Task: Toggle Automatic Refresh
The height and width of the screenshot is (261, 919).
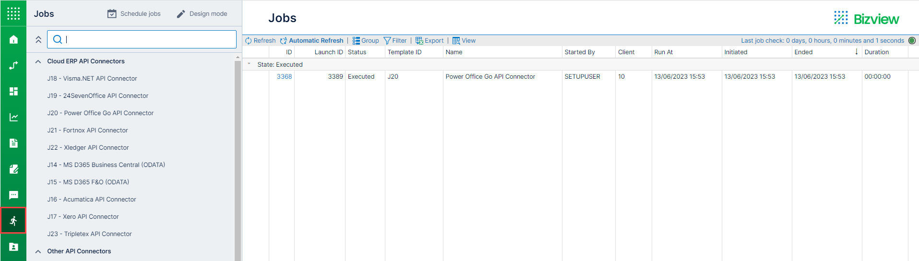Action: point(312,41)
